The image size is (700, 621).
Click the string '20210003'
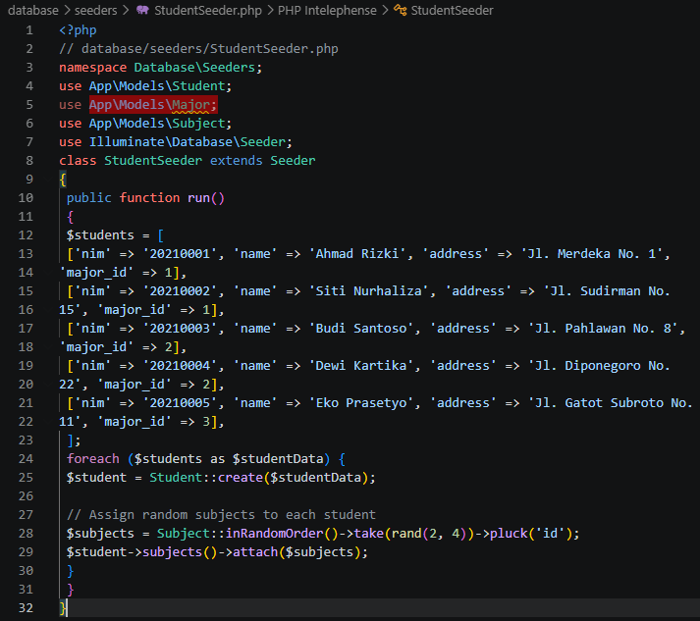[180, 329]
